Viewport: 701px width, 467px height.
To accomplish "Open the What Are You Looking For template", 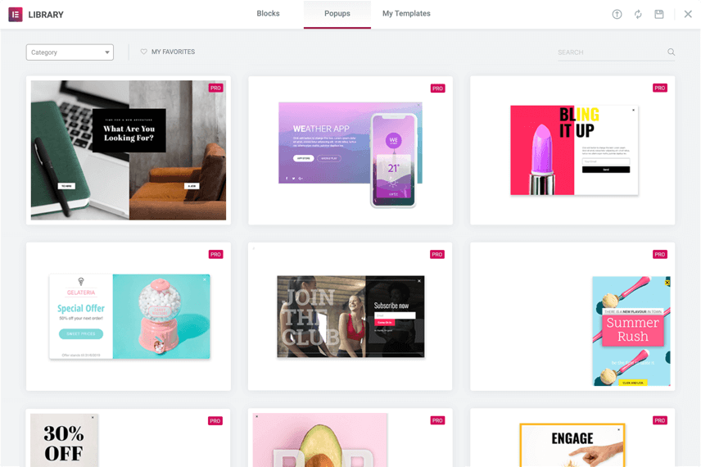I will point(129,150).
